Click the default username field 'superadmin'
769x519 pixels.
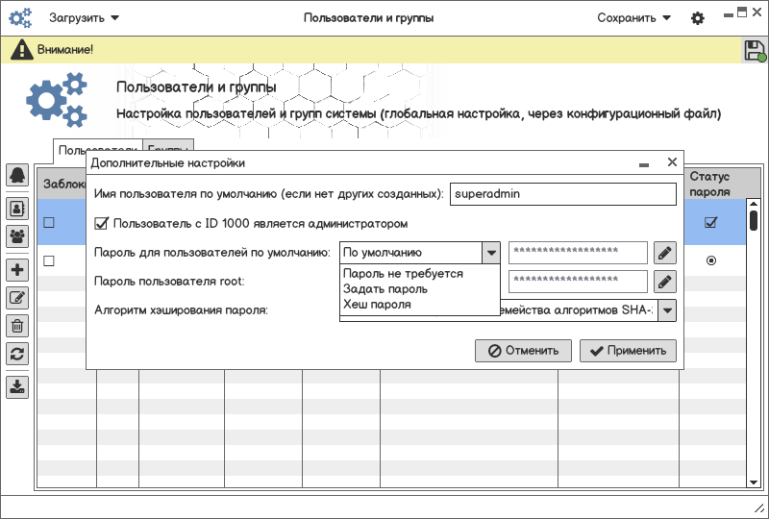click(563, 193)
